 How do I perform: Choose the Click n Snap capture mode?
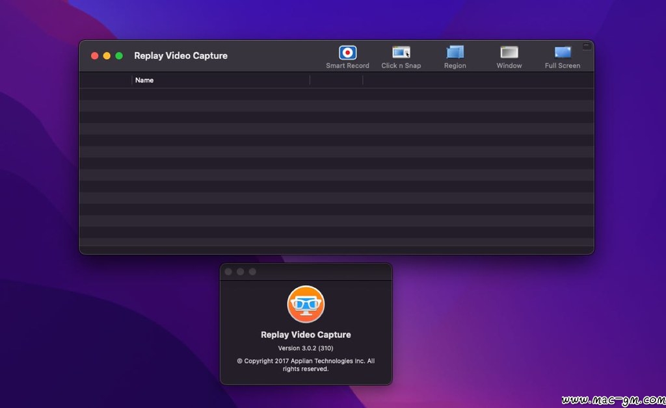point(401,57)
